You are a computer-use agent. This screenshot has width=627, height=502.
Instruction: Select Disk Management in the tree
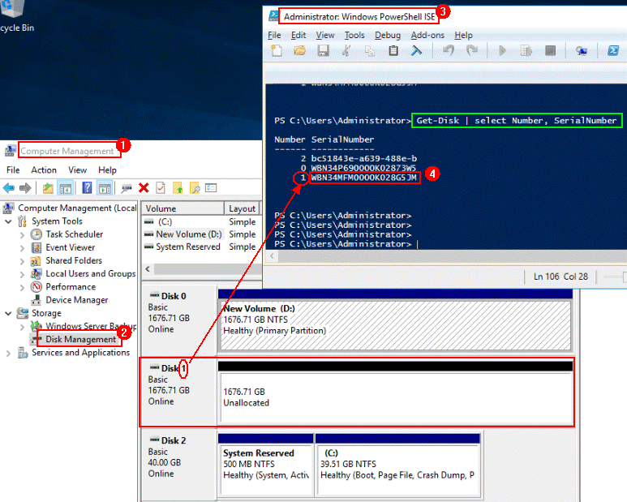click(80, 339)
